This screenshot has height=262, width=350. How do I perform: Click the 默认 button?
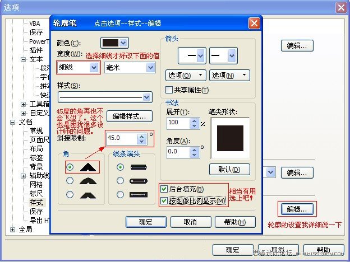pyautogui.click(x=229, y=169)
